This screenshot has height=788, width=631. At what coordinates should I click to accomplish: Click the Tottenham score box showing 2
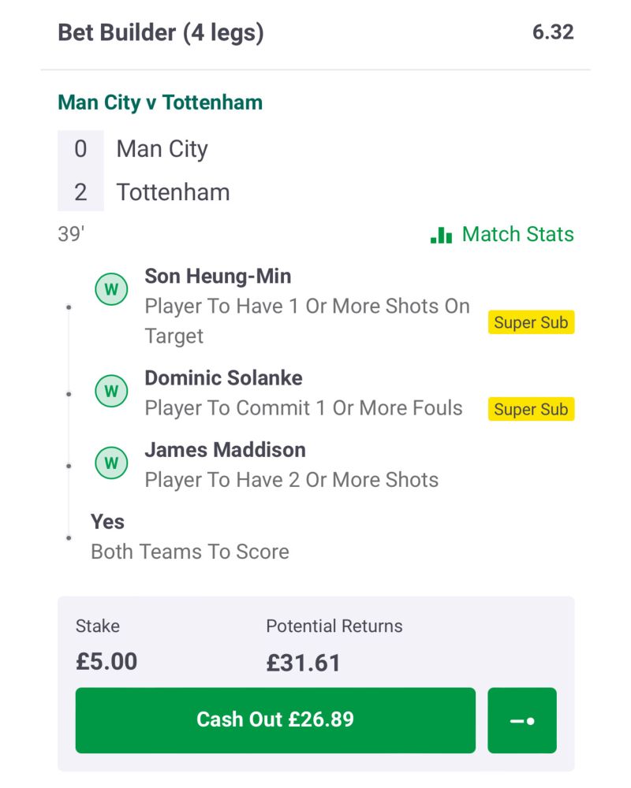coord(80,192)
